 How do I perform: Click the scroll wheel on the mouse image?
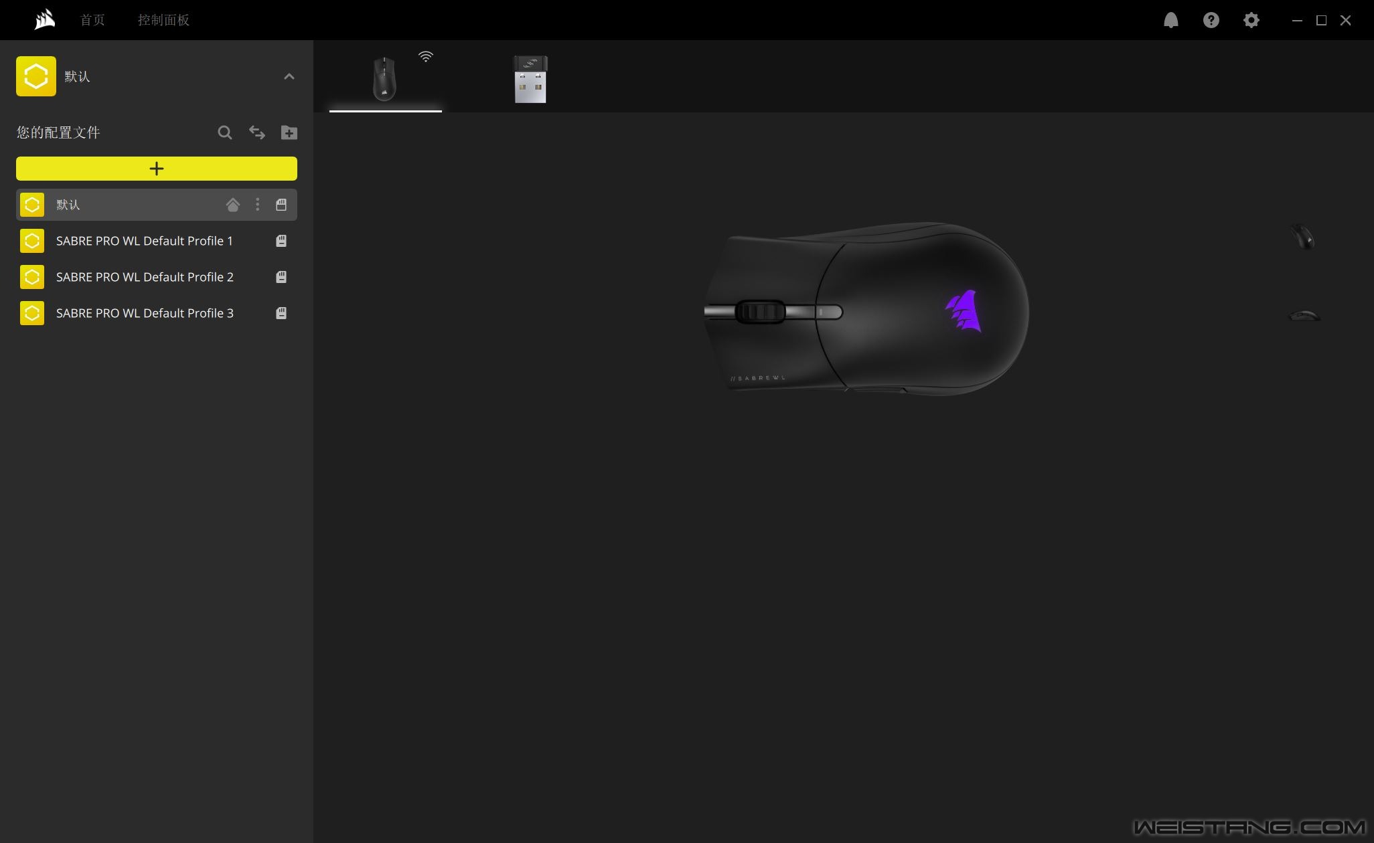(x=760, y=312)
